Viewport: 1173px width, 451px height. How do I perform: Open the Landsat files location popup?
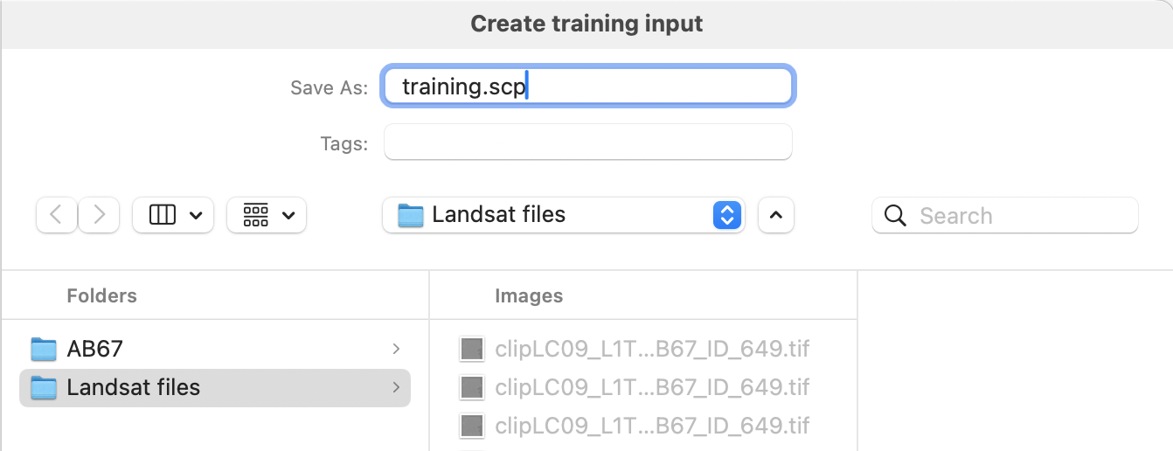[x=564, y=214]
